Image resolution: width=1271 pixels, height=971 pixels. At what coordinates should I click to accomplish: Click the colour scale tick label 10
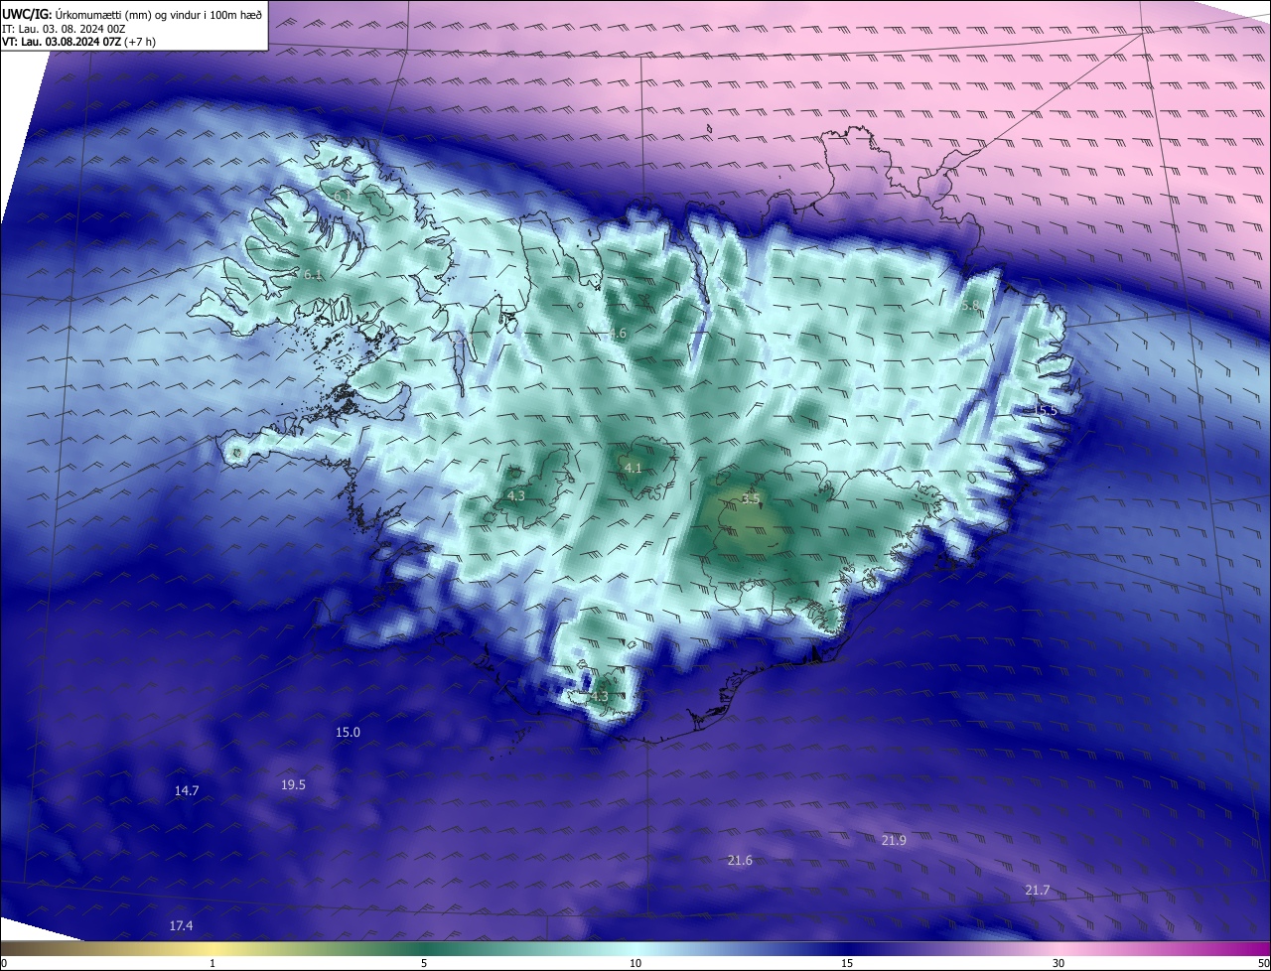click(x=635, y=963)
